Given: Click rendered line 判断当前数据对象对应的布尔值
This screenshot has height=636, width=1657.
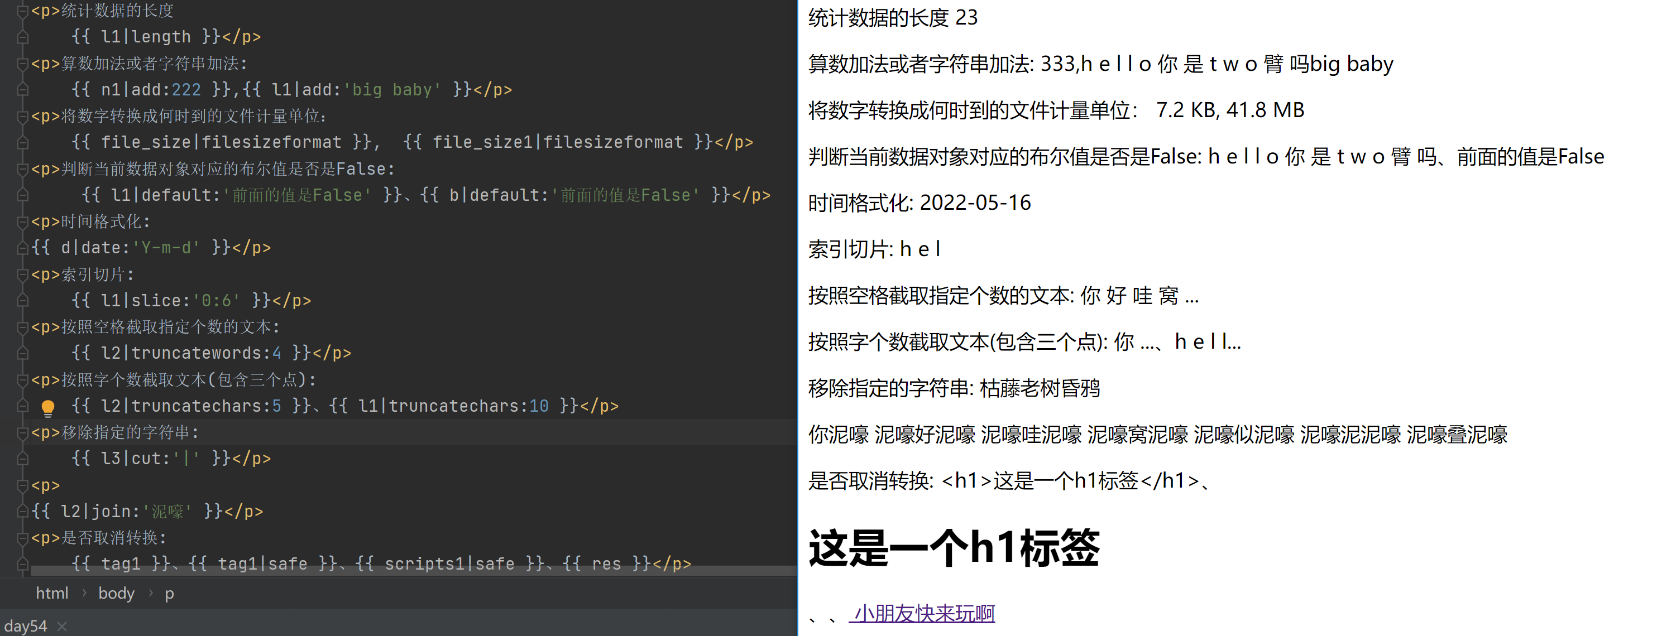Looking at the screenshot, I should [x=1206, y=156].
